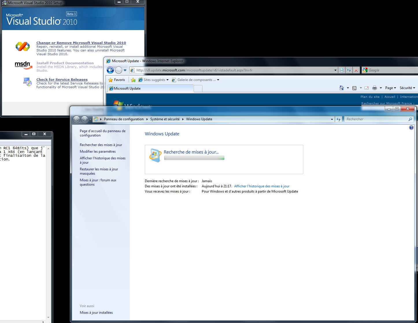
Task: Click Internet Explorer forward arrow button
Action: point(119,70)
